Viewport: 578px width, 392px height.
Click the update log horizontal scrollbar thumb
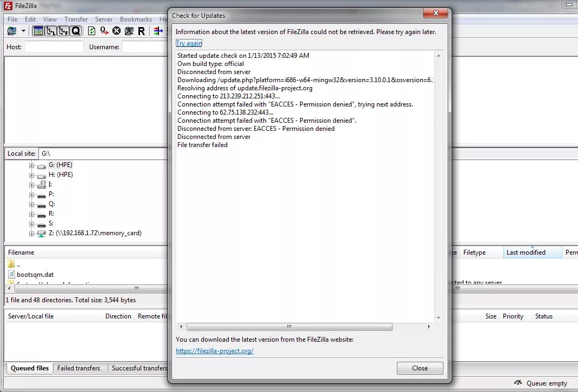tap(289, 327)
